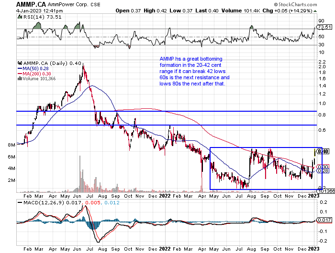Screen dimensions: 335x253
Task: Click the last price tag 0.40 on axis
Action: click(x=323, y=151)
